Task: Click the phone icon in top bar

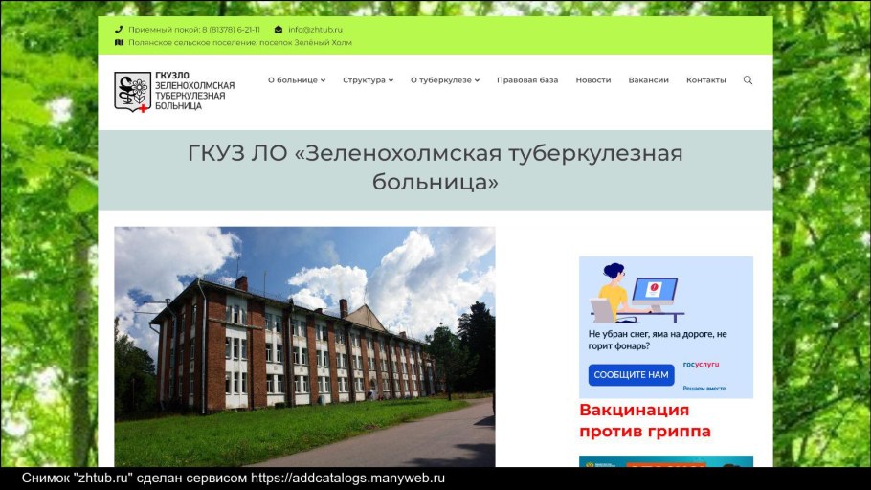Action: [119, 30]
